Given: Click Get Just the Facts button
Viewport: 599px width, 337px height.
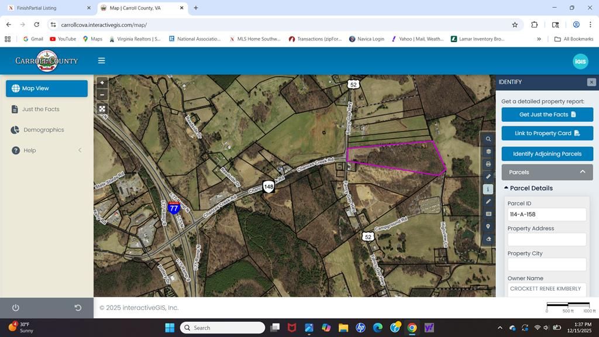Looking at the screenshot, I should click(x=546, y=114).
